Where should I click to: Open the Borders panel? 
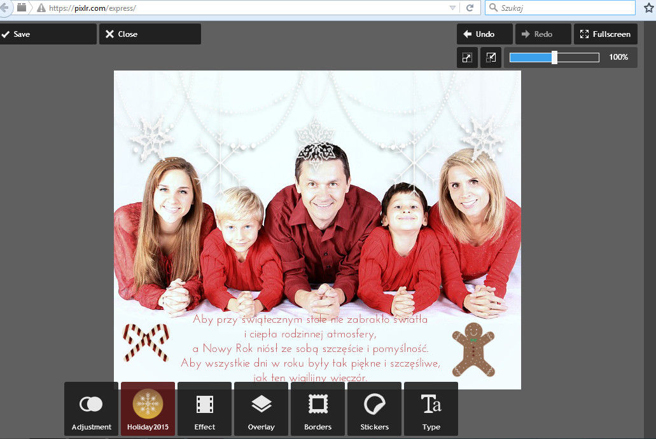[318, 409]
